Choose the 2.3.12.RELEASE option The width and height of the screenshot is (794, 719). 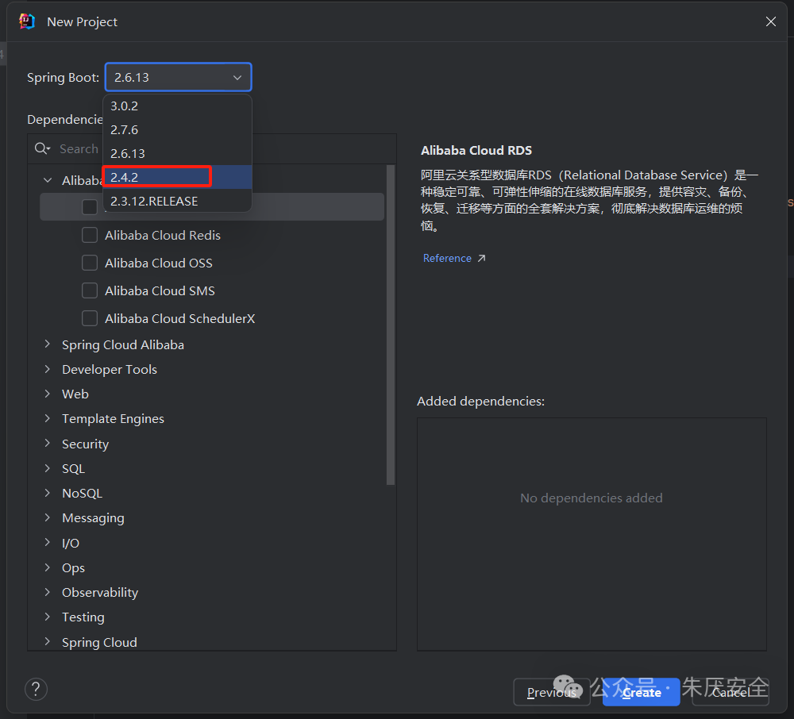point(177,201)
